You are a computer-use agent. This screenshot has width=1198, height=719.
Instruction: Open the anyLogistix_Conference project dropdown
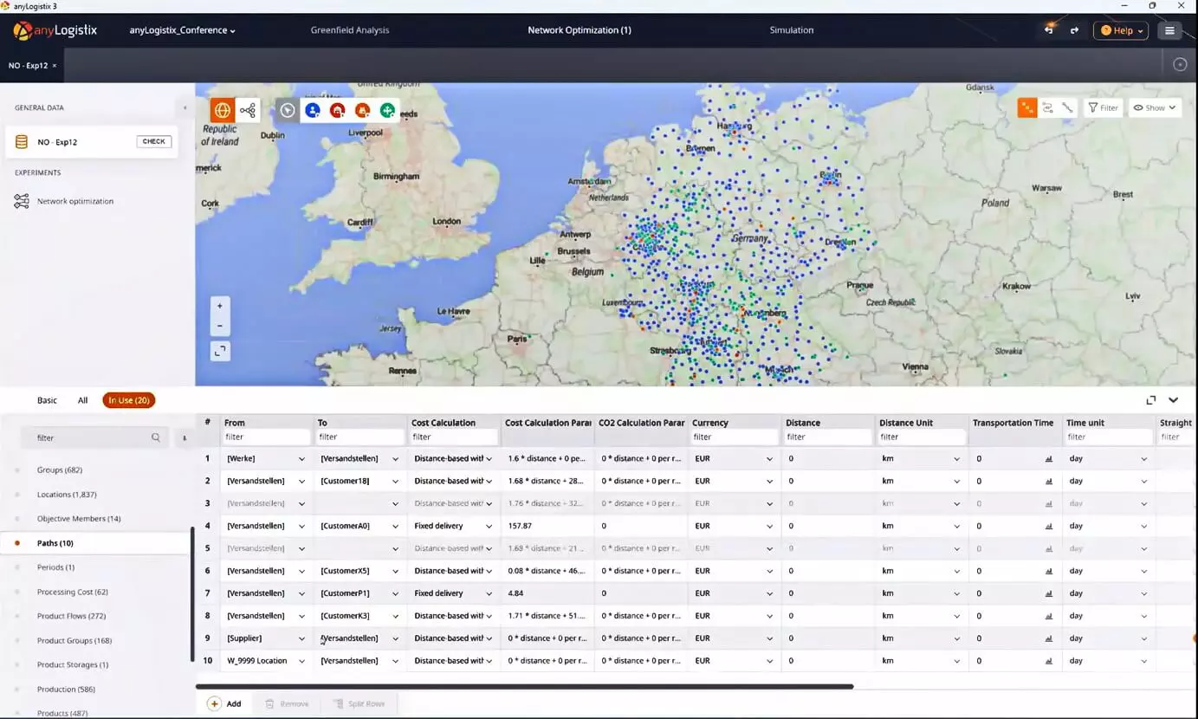pos(183,30)
